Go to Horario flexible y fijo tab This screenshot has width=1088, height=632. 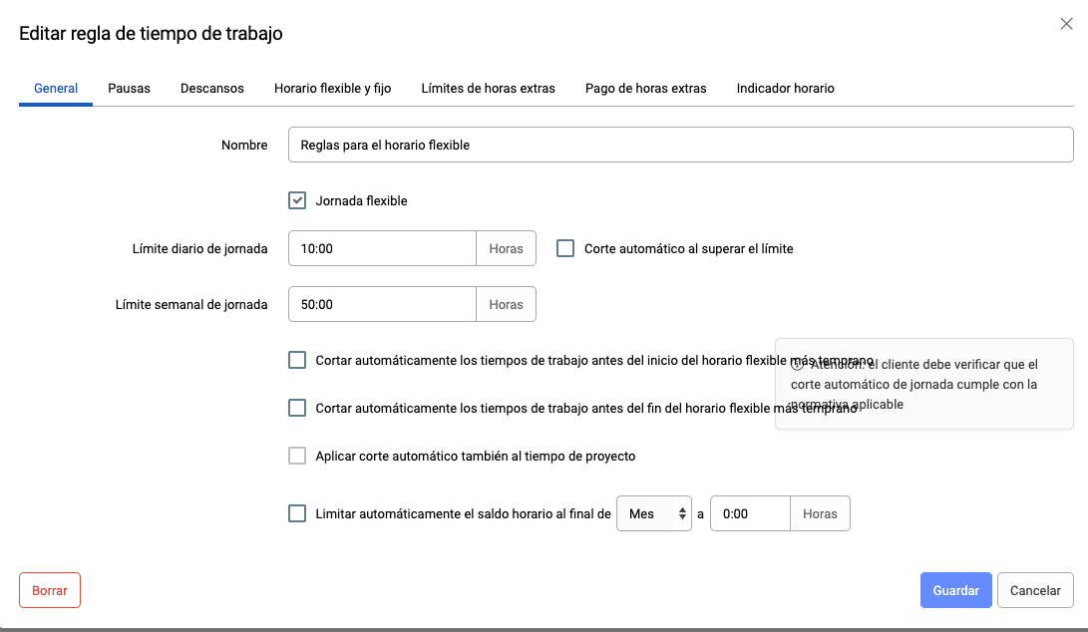coord(332,88)
